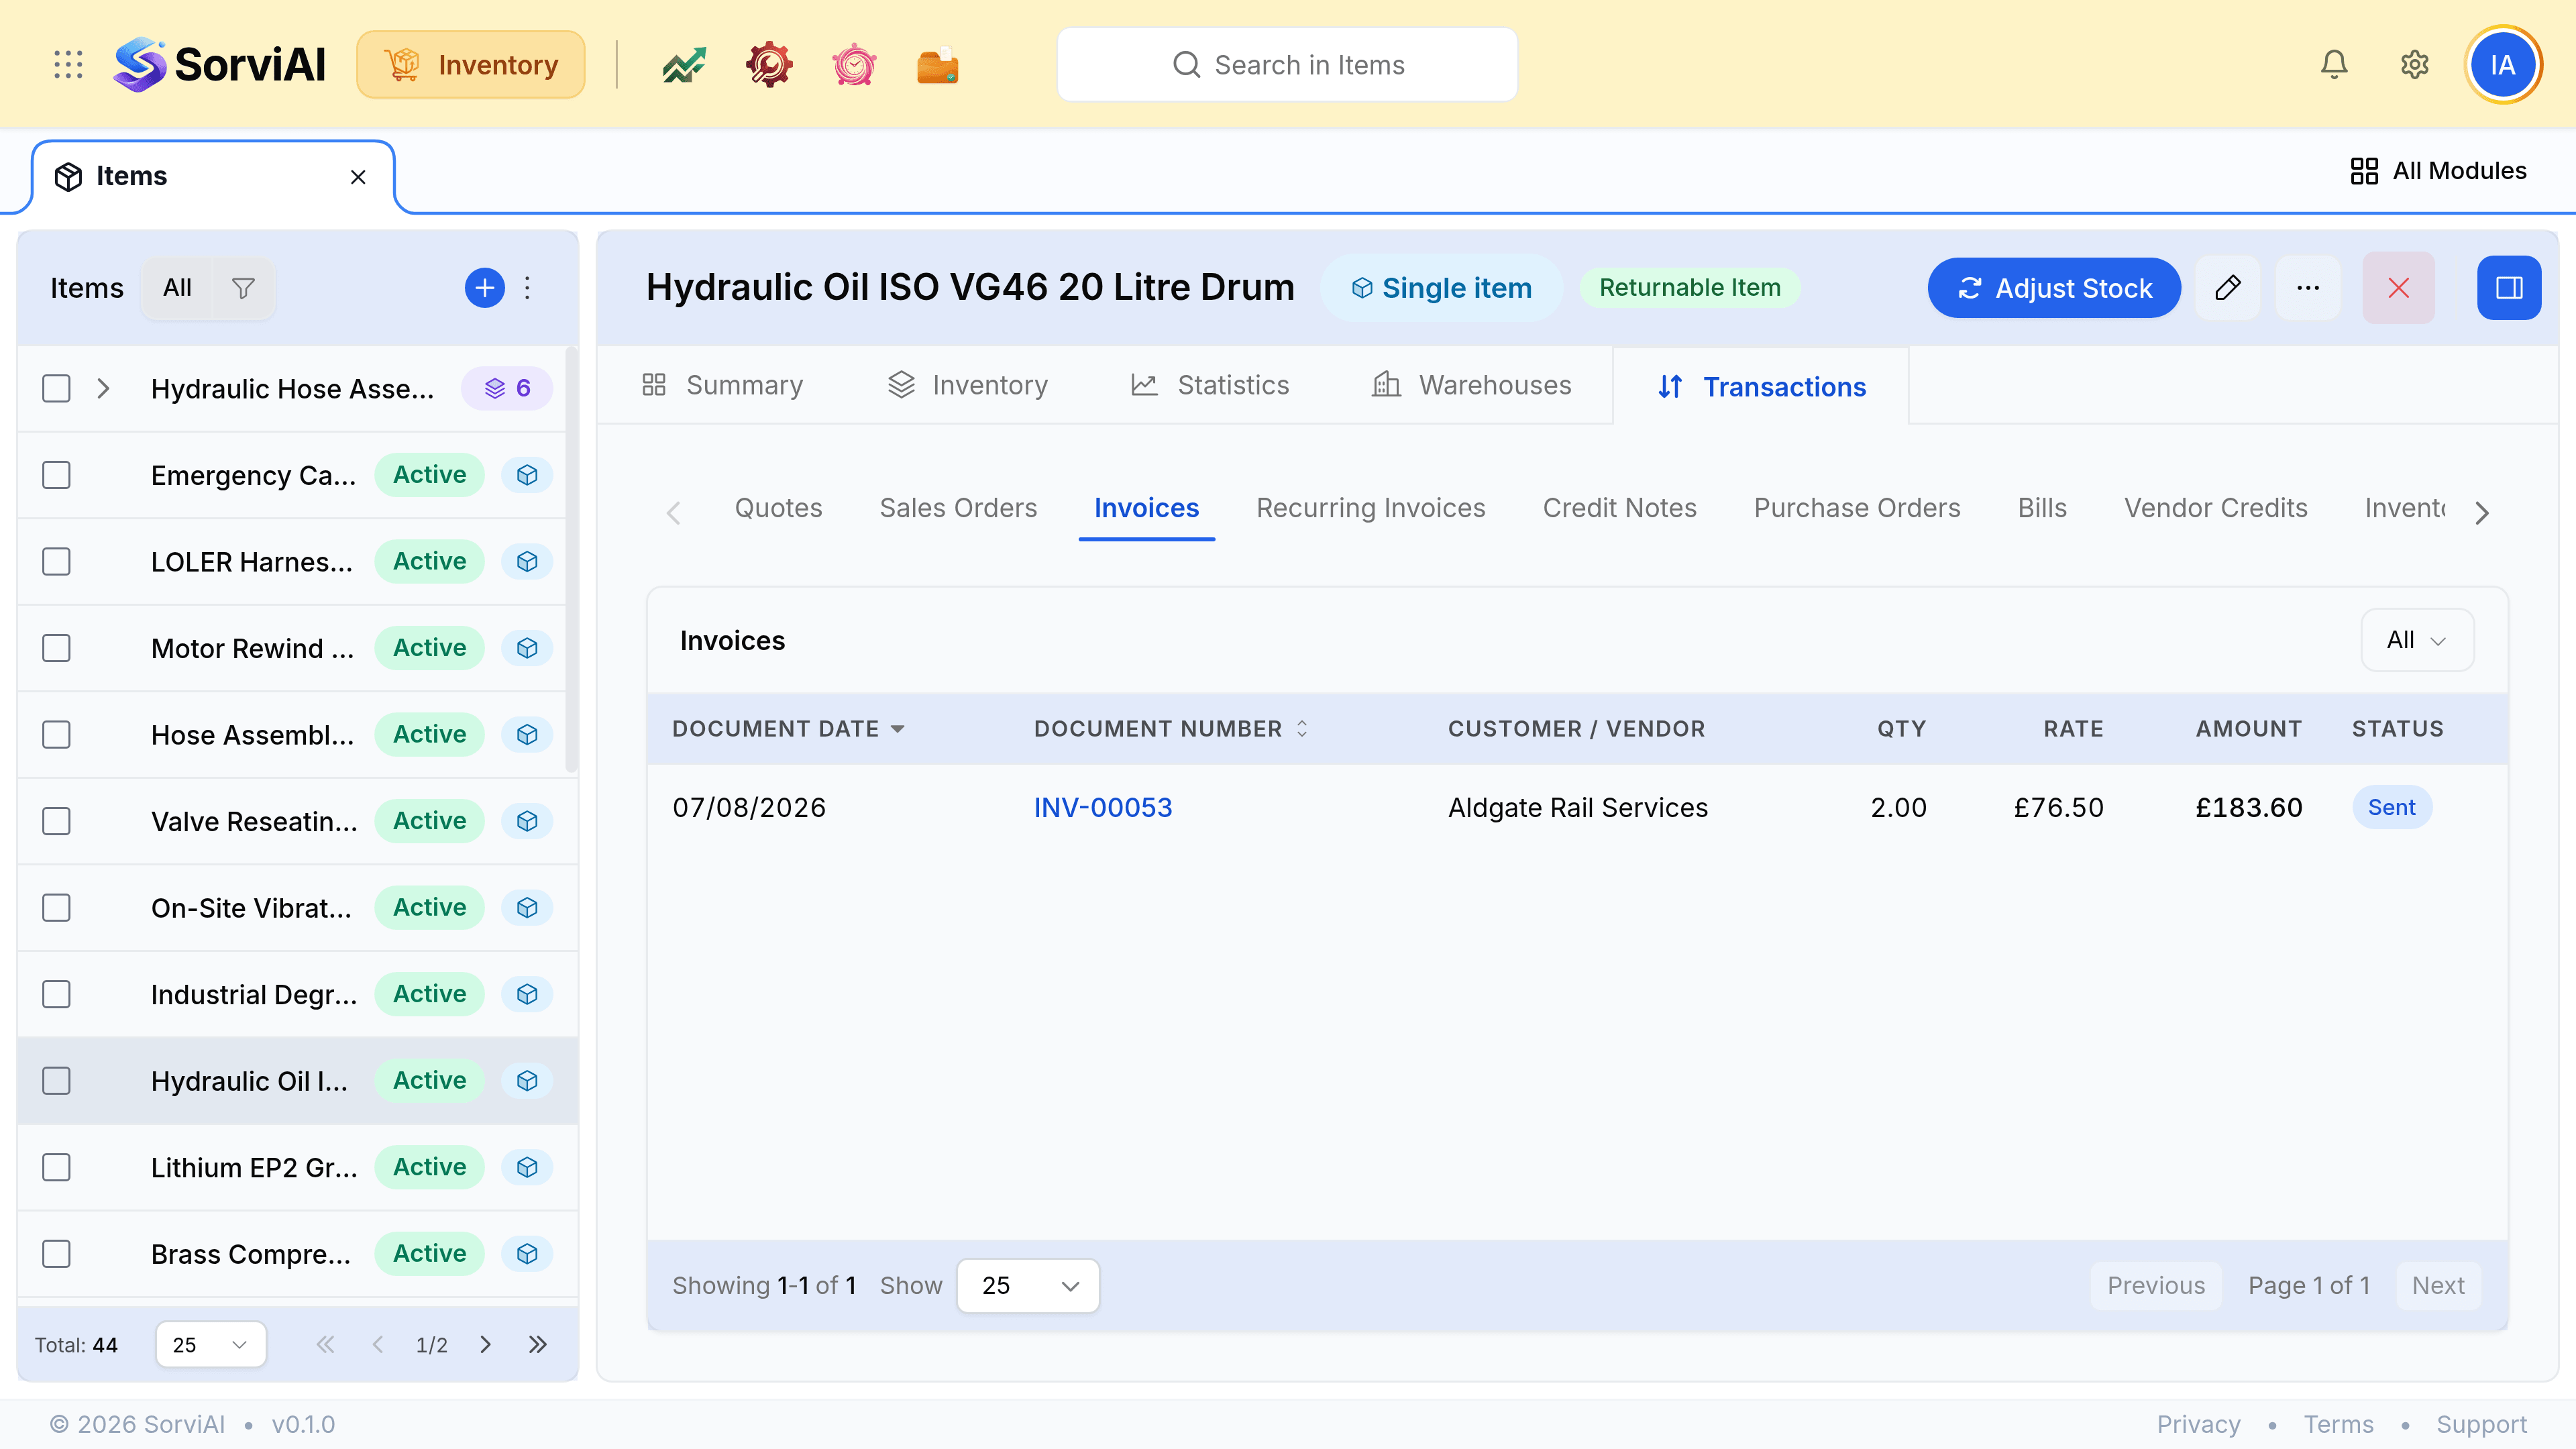Close item detail with red X
2576x1449 pixels.
click(x=2399, y=288)
